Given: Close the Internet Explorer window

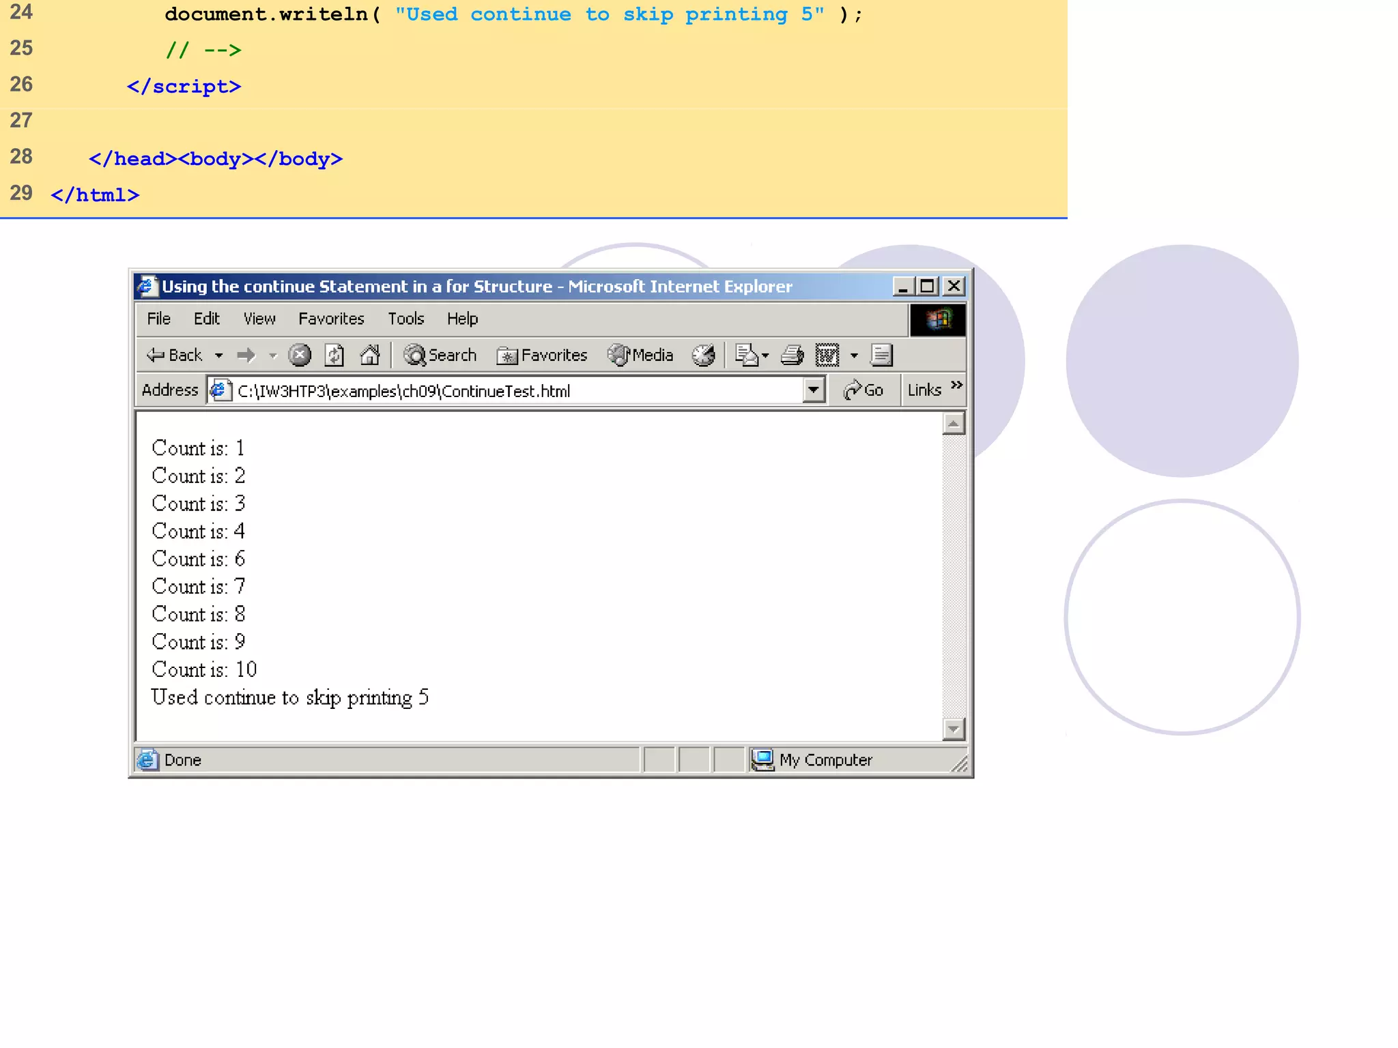Looking at the screenshot, I should coord(954,287).
